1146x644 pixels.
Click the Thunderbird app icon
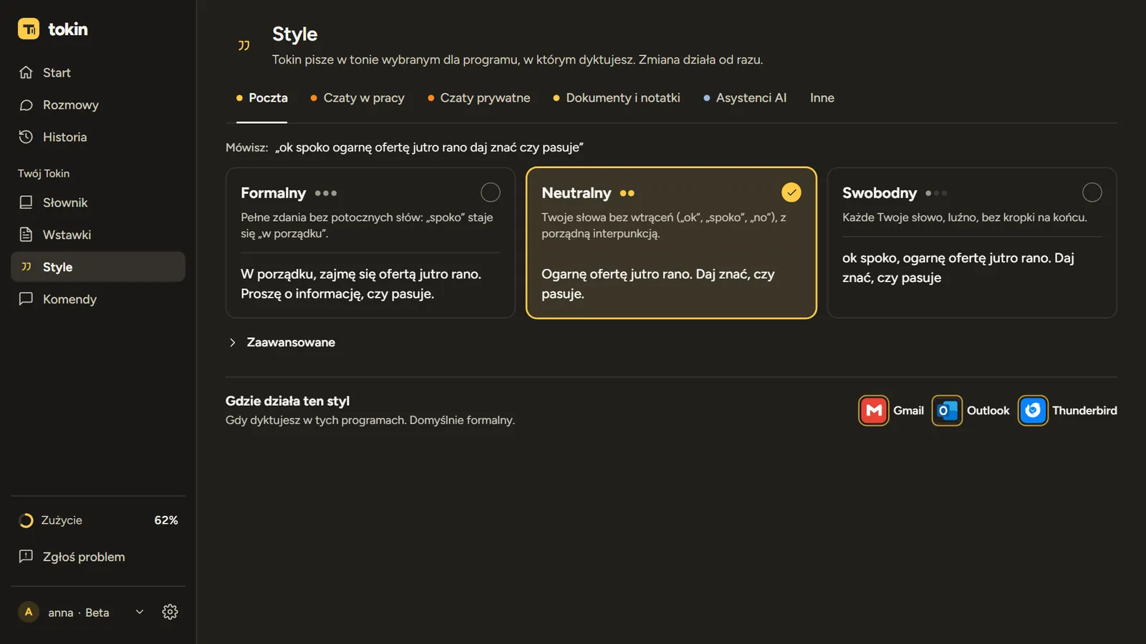coord(1033,411)
